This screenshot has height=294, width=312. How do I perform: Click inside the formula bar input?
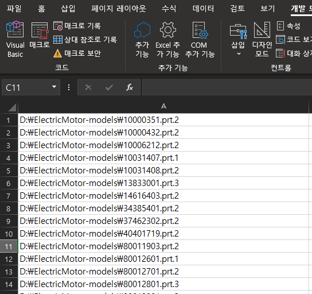click(227, 87)
